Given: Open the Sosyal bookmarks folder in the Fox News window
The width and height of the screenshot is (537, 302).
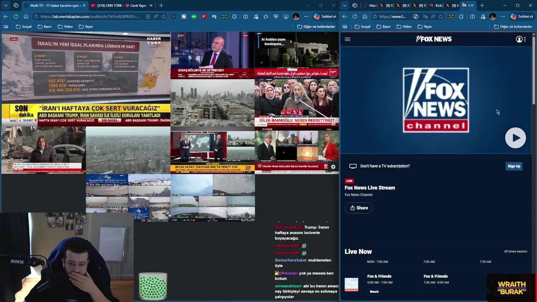Looking at the screenshot, I should click(x=362, y=26).
